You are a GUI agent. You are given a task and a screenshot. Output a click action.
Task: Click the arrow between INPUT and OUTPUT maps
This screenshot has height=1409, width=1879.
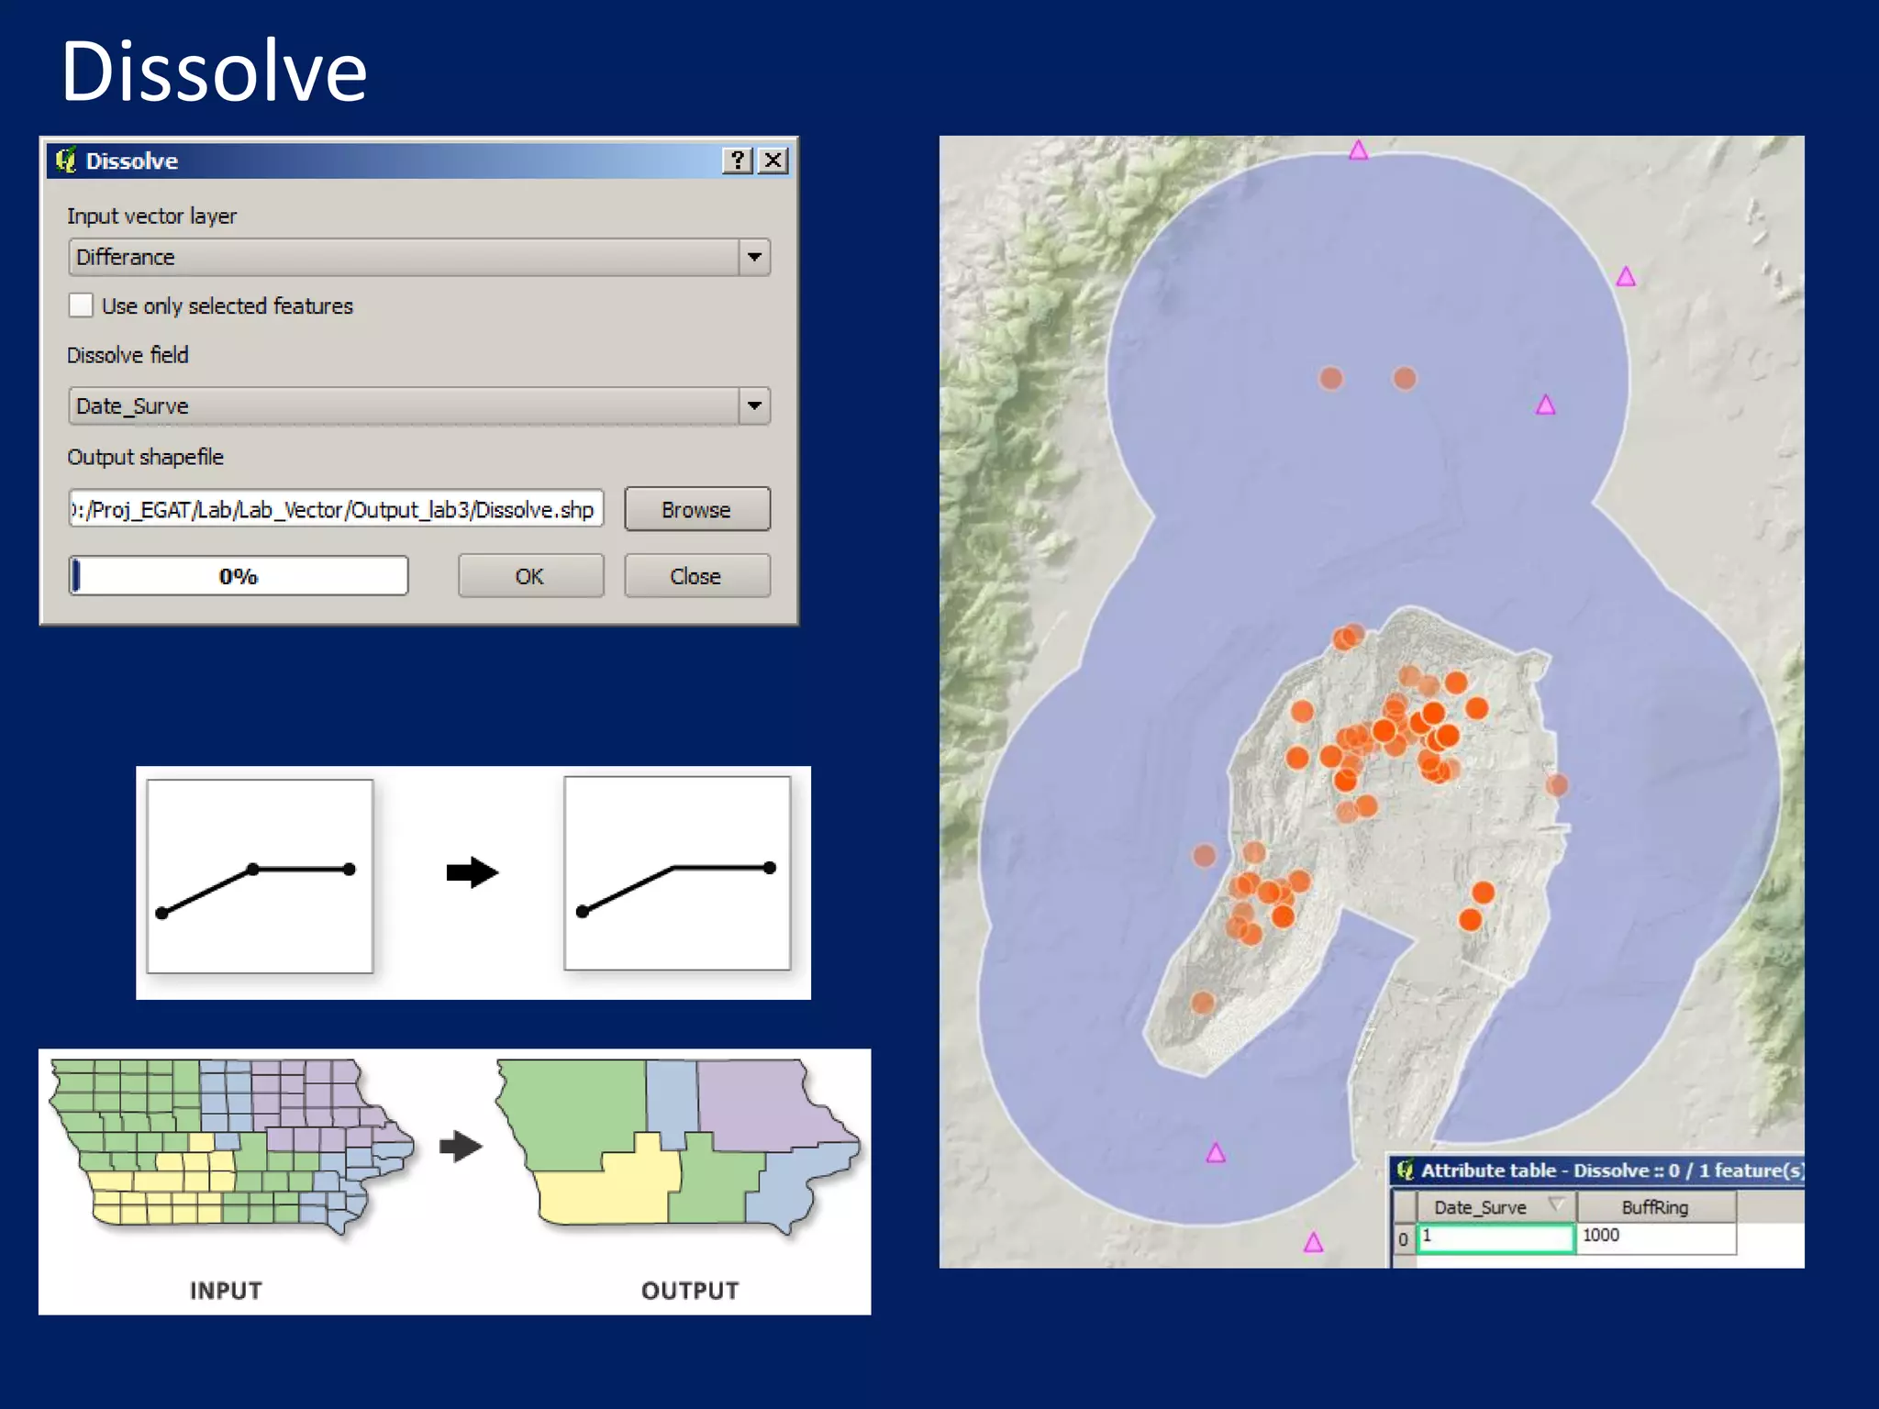click(x=461, y=1146)
